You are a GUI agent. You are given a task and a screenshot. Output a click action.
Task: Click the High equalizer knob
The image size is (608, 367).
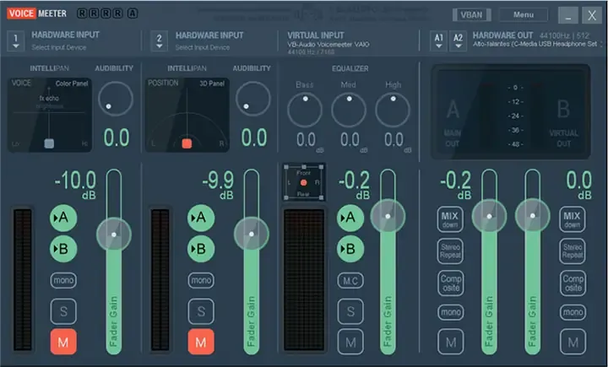(392, 110)
